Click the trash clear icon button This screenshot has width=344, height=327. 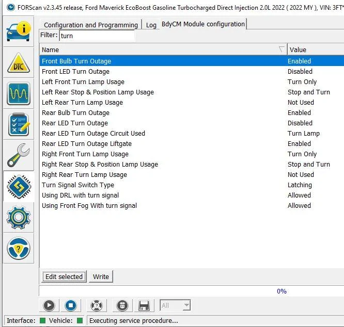pyautogui.click(x=122, y=305)
